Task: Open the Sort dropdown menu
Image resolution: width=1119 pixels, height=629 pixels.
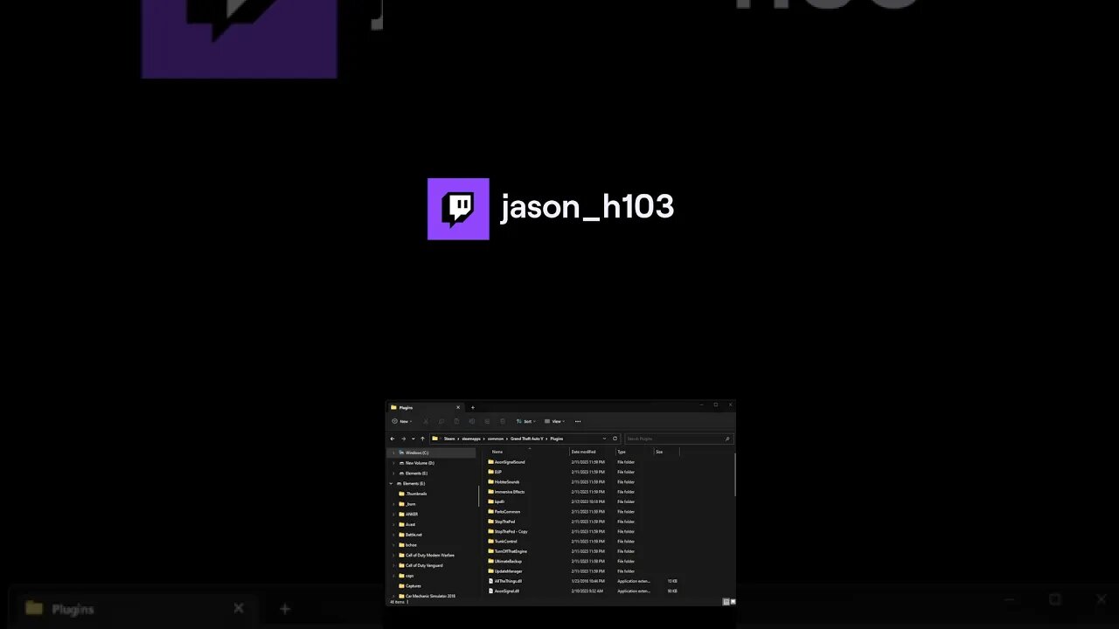Action: coord(525,421)
